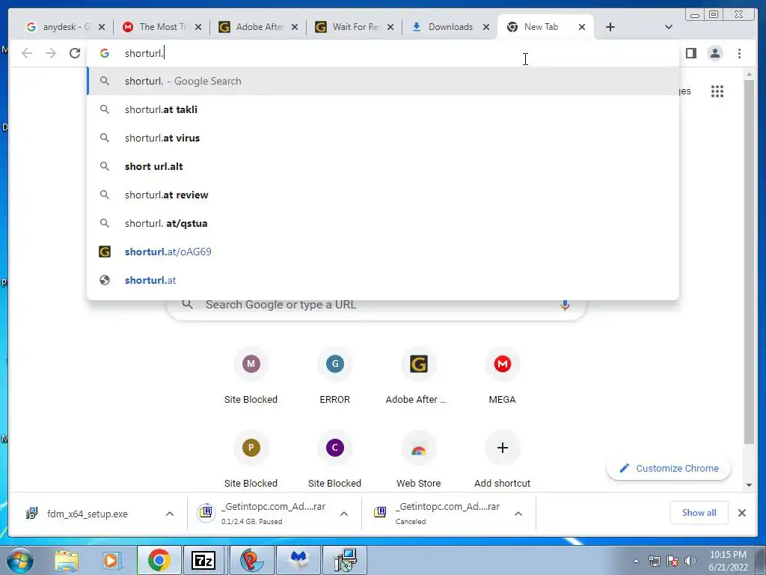Select the shorturl.at/oAG69 suggestion
Screen dimensions: 766x575
(383, 252)
